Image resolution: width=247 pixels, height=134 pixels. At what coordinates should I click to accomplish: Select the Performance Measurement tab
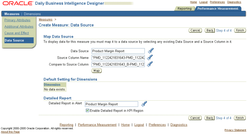click(218, 9)
